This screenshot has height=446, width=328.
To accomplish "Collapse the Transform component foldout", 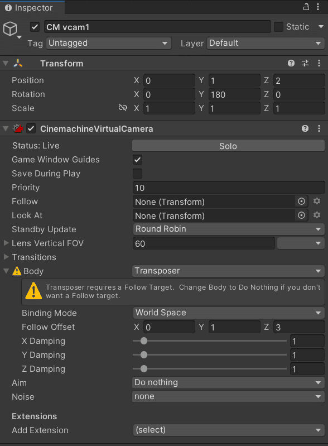I will [x=6, y=63].
